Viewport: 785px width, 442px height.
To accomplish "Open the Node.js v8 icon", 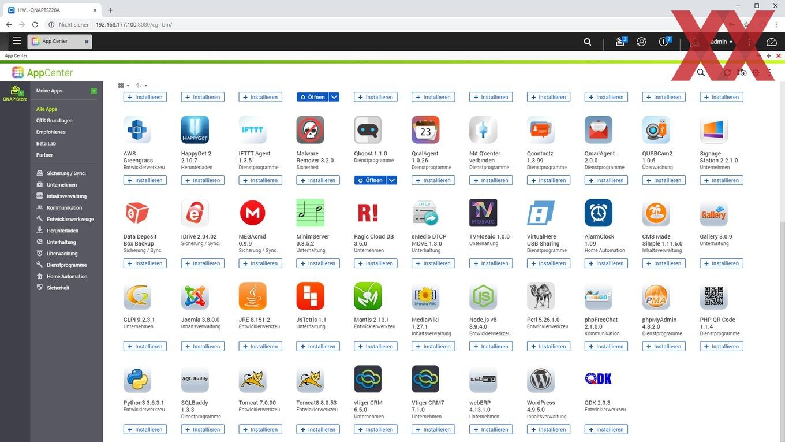I will click(483, 296).
